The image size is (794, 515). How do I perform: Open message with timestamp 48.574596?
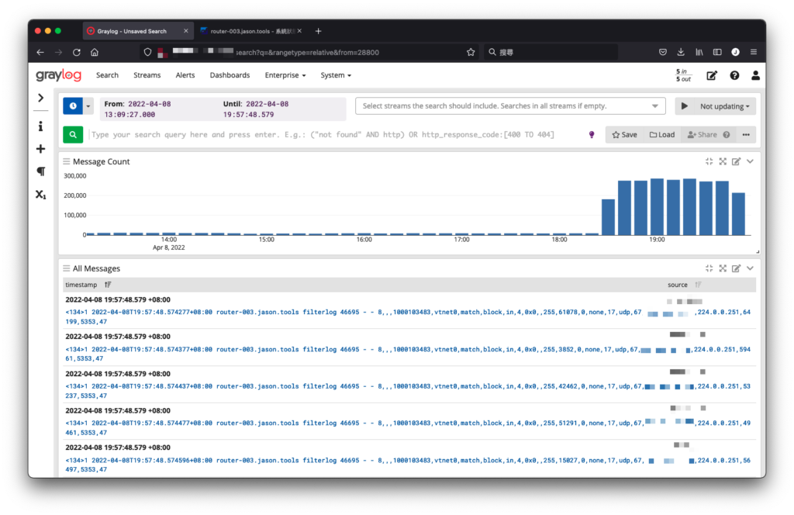tap(408, 465)
